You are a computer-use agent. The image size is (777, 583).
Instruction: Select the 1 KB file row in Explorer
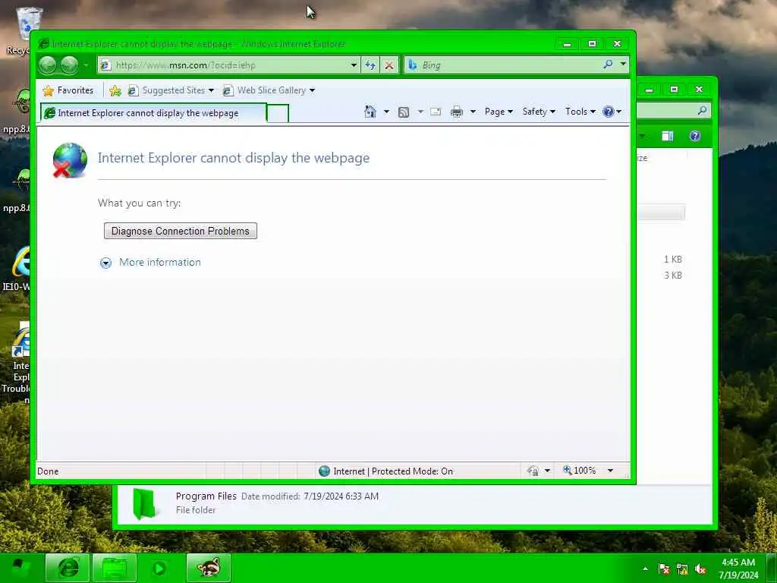click(673, 260)
